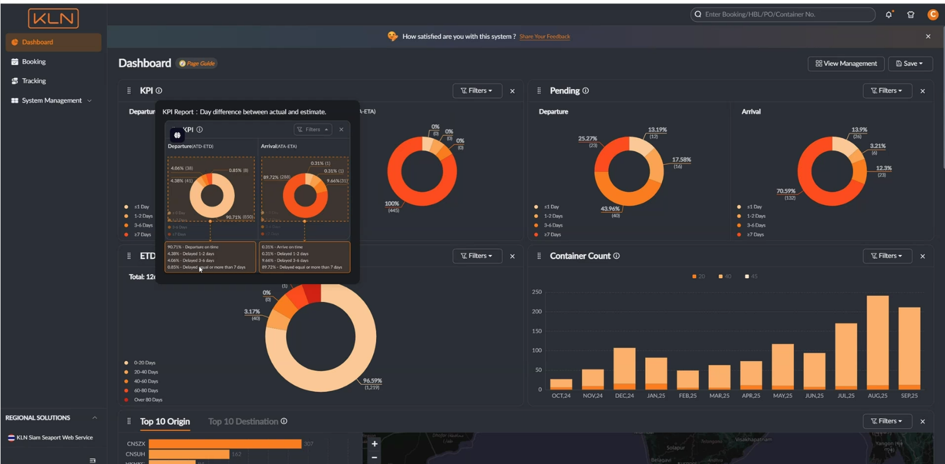Viewport: 945px width, 464px height.
Task: Open the Save dropdown button
Action: pos(910,64)
